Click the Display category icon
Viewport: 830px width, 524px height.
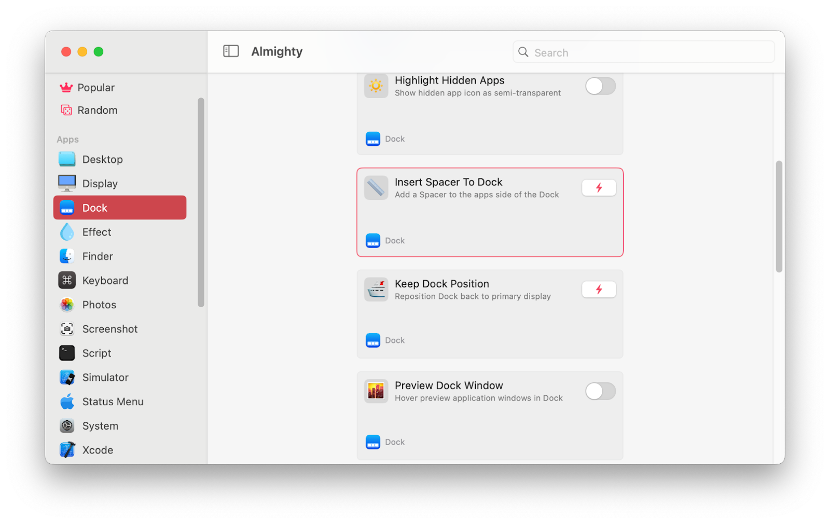coord(67,183)
